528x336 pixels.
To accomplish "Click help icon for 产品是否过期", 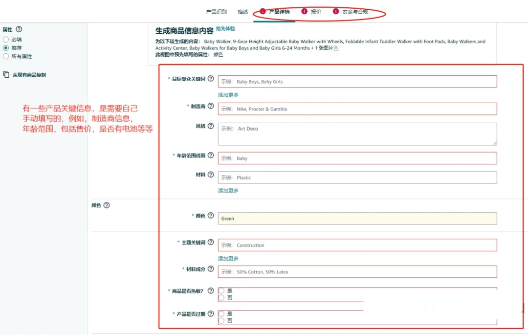I will tap(211, 314).
